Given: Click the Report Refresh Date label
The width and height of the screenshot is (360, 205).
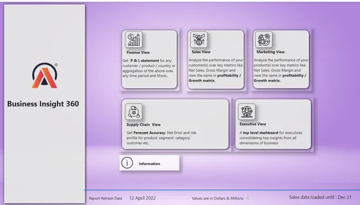Looking at the screenshot, I should 106,198.
